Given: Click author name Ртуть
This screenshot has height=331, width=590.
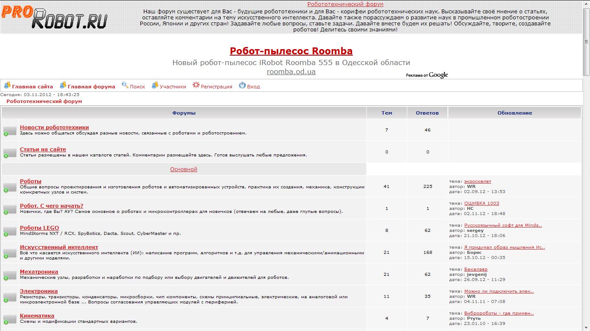Looking at the screenshot, I should coord(474,319).
